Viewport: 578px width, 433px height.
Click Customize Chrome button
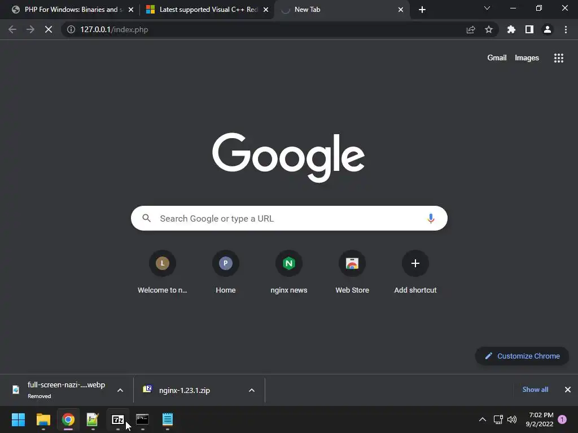coord(522,356)
